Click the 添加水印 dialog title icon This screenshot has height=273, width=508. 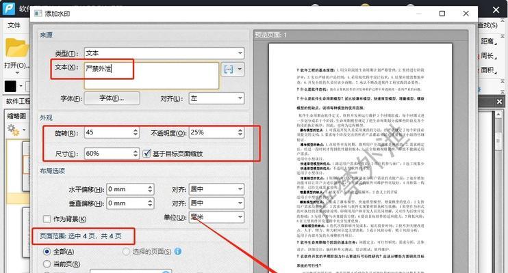point(38,14)
